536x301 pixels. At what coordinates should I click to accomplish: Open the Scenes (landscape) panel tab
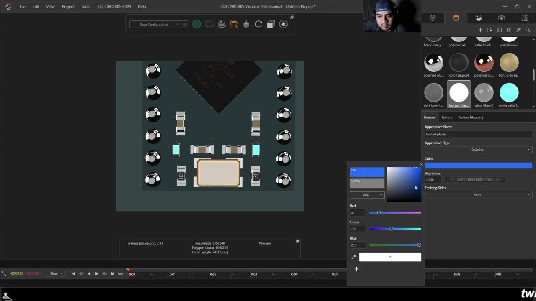tap(479, 18)
